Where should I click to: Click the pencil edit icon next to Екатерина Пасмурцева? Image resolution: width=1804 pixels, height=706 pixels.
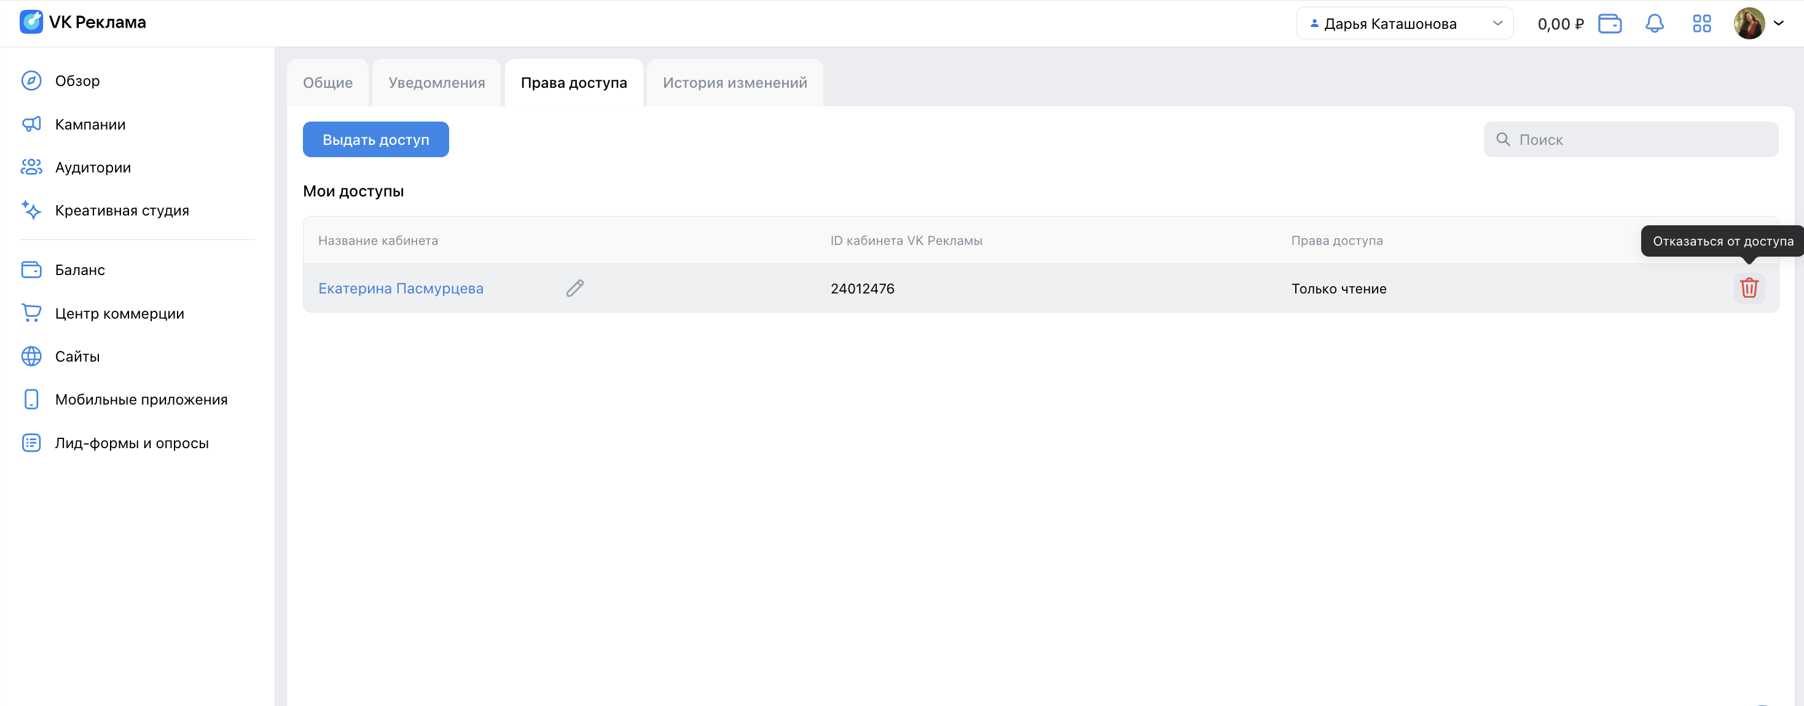coord(575,287)
